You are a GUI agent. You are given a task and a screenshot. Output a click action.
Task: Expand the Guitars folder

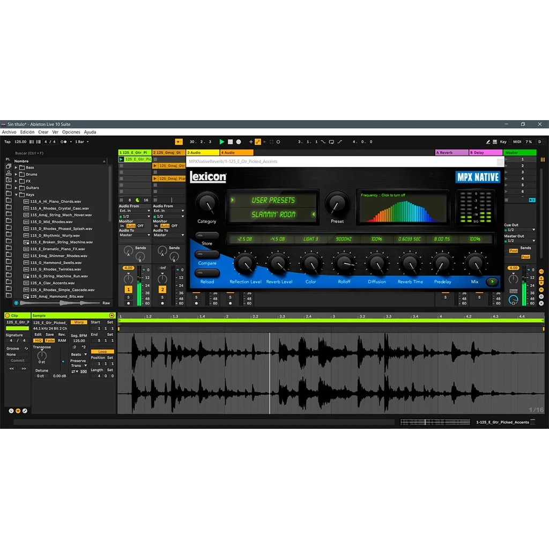point(16,188)
